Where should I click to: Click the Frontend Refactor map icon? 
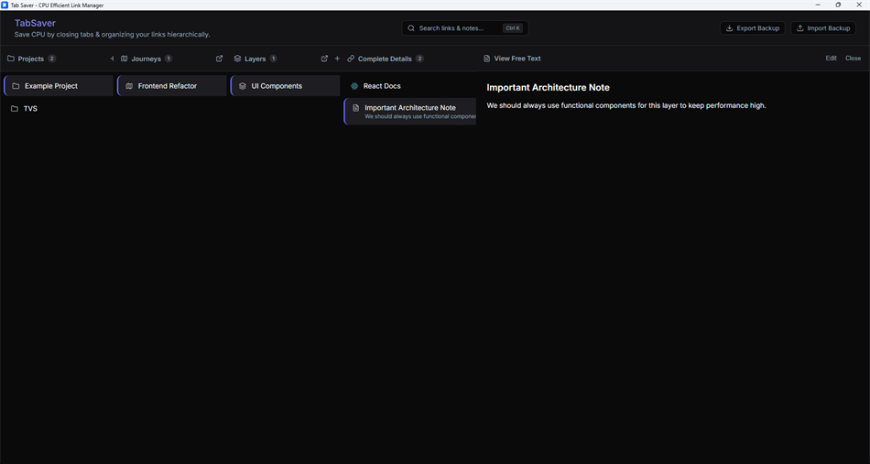point(129,86)
